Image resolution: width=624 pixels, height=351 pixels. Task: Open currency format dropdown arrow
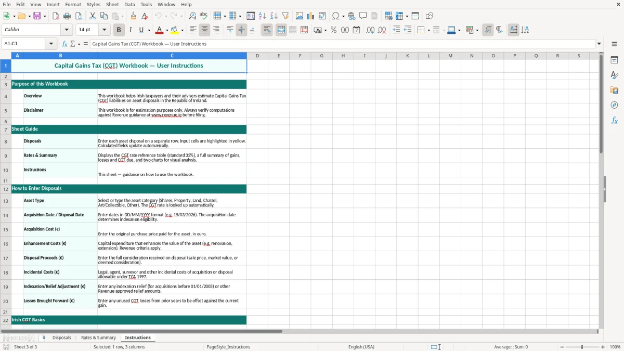tap(325, 30)
